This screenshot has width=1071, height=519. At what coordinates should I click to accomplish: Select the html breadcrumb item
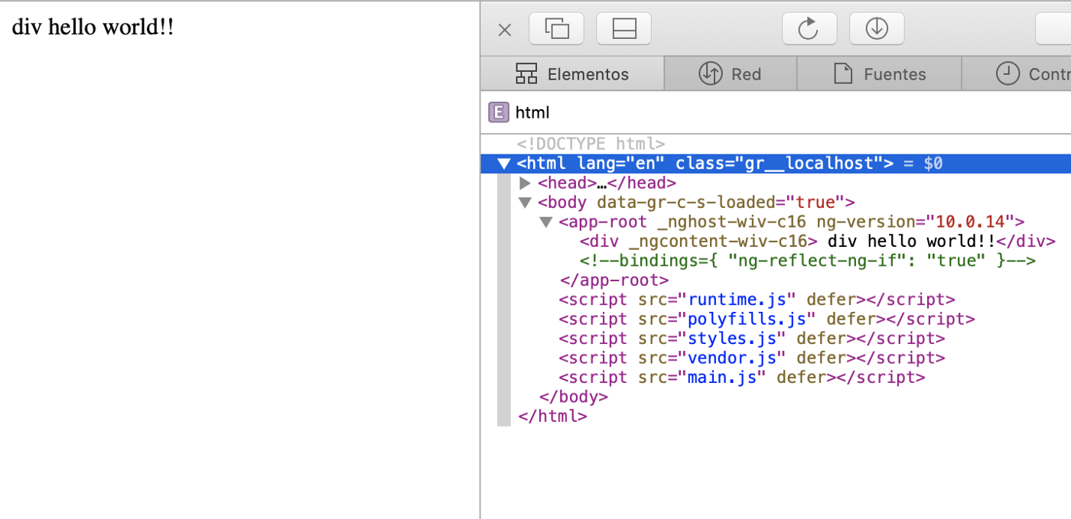[532, 113]
